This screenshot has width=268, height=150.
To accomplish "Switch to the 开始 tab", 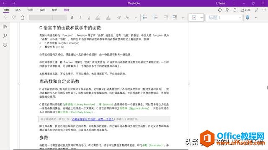I will (6, 10).
